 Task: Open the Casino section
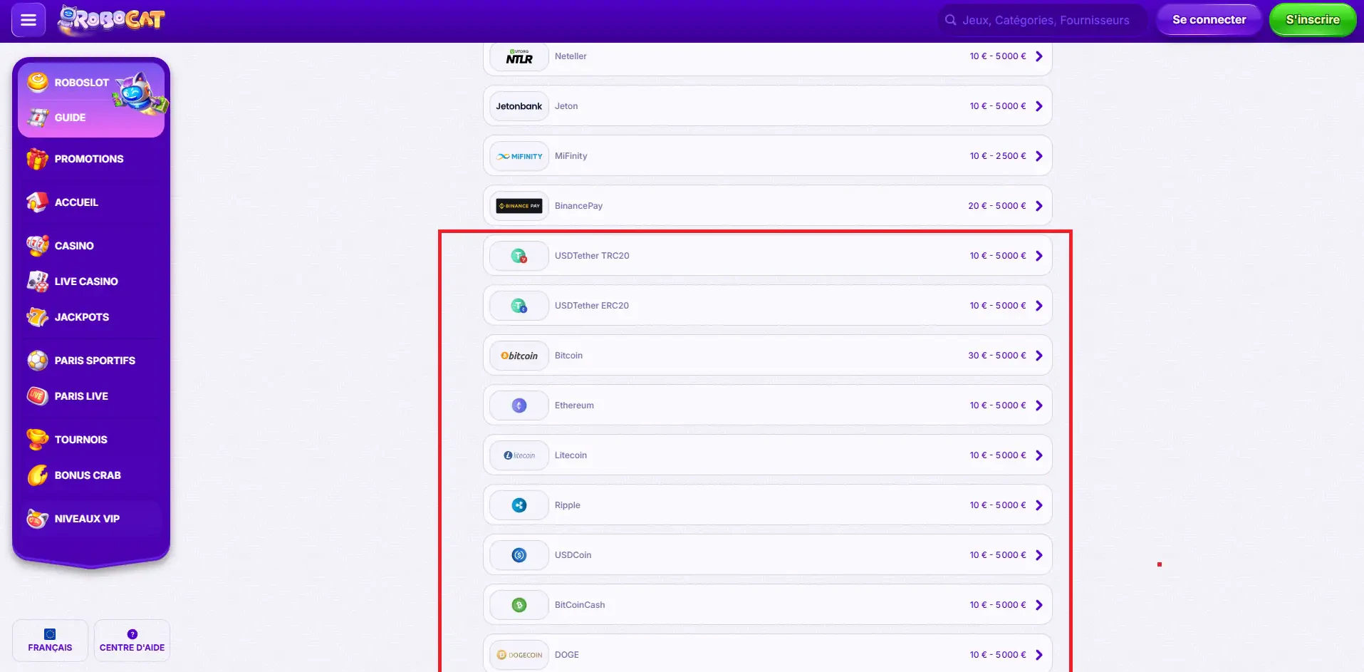point(74,246)
